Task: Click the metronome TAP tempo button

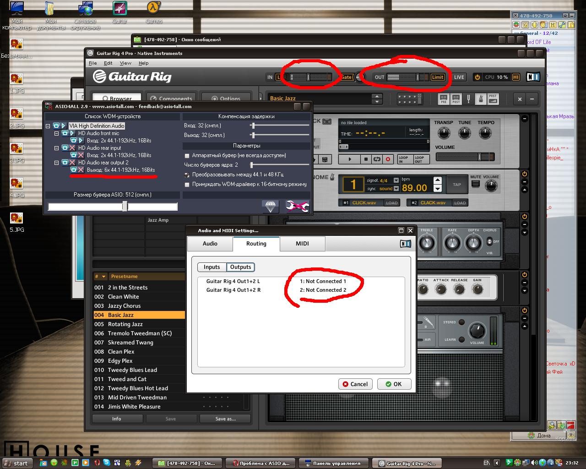Action: [x=456, y=185]
